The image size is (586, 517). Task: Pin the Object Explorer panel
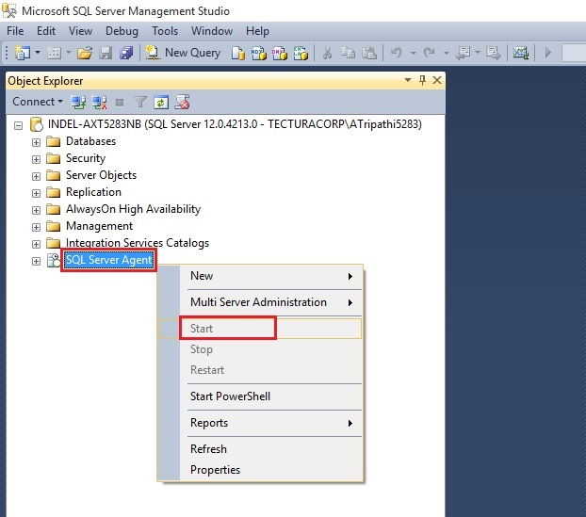click(x=422, y=81)
